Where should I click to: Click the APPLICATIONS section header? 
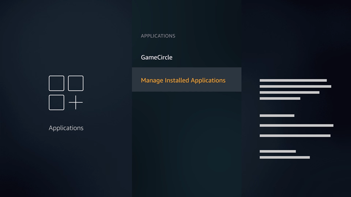(158, 36)
